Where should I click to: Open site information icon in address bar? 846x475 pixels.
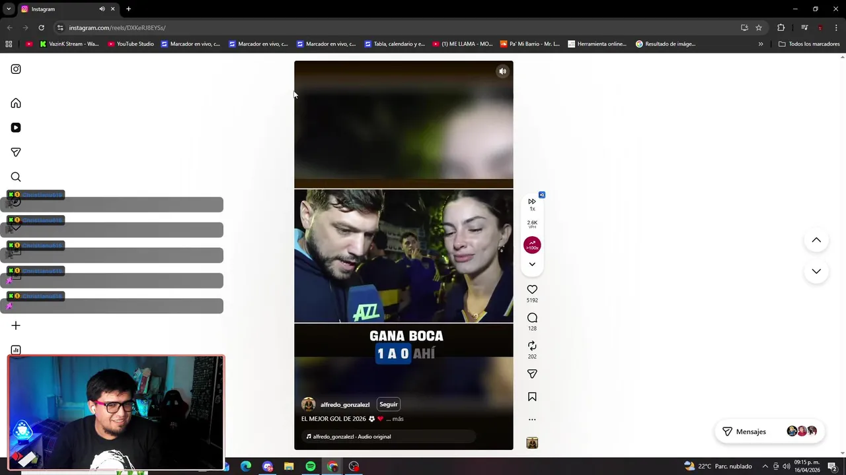[x=60, y=28]
